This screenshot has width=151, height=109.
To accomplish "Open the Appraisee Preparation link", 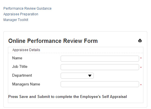I will 21,14.
